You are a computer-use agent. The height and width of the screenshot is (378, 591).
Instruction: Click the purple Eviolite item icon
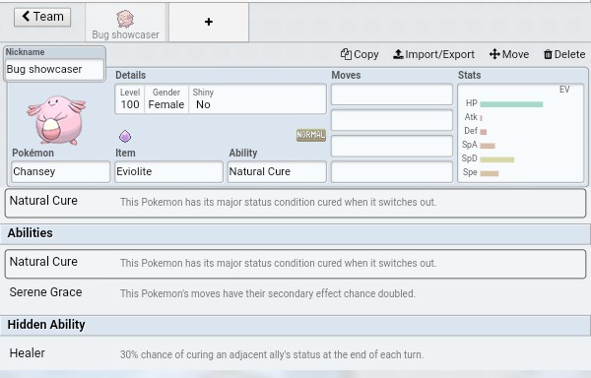point(125,136)
